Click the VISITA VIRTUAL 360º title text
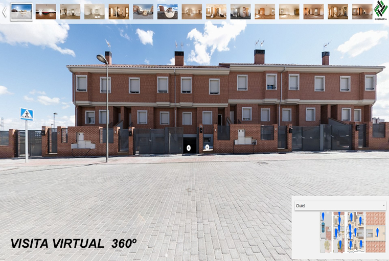389x261 pixels. 74,244
